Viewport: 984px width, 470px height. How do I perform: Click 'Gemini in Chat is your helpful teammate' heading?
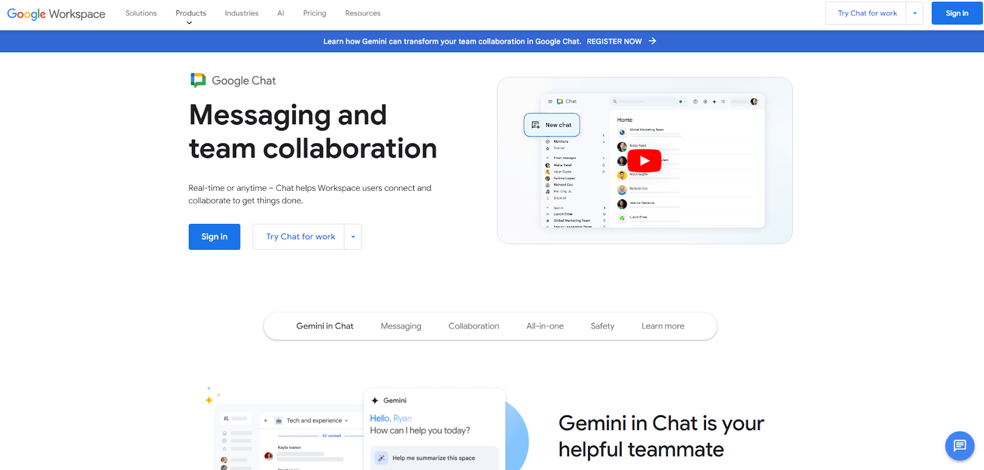661,436
